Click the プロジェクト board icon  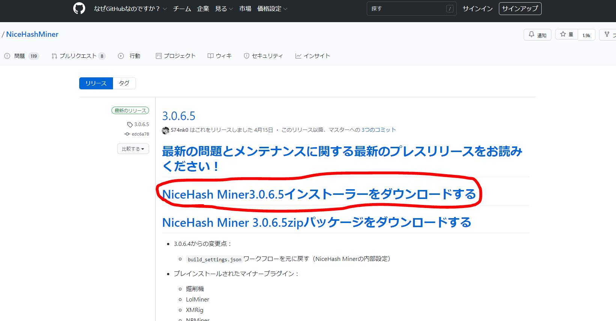159,56
